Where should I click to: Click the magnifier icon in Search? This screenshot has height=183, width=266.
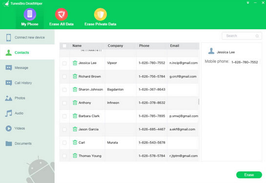[x=257, y=36]
